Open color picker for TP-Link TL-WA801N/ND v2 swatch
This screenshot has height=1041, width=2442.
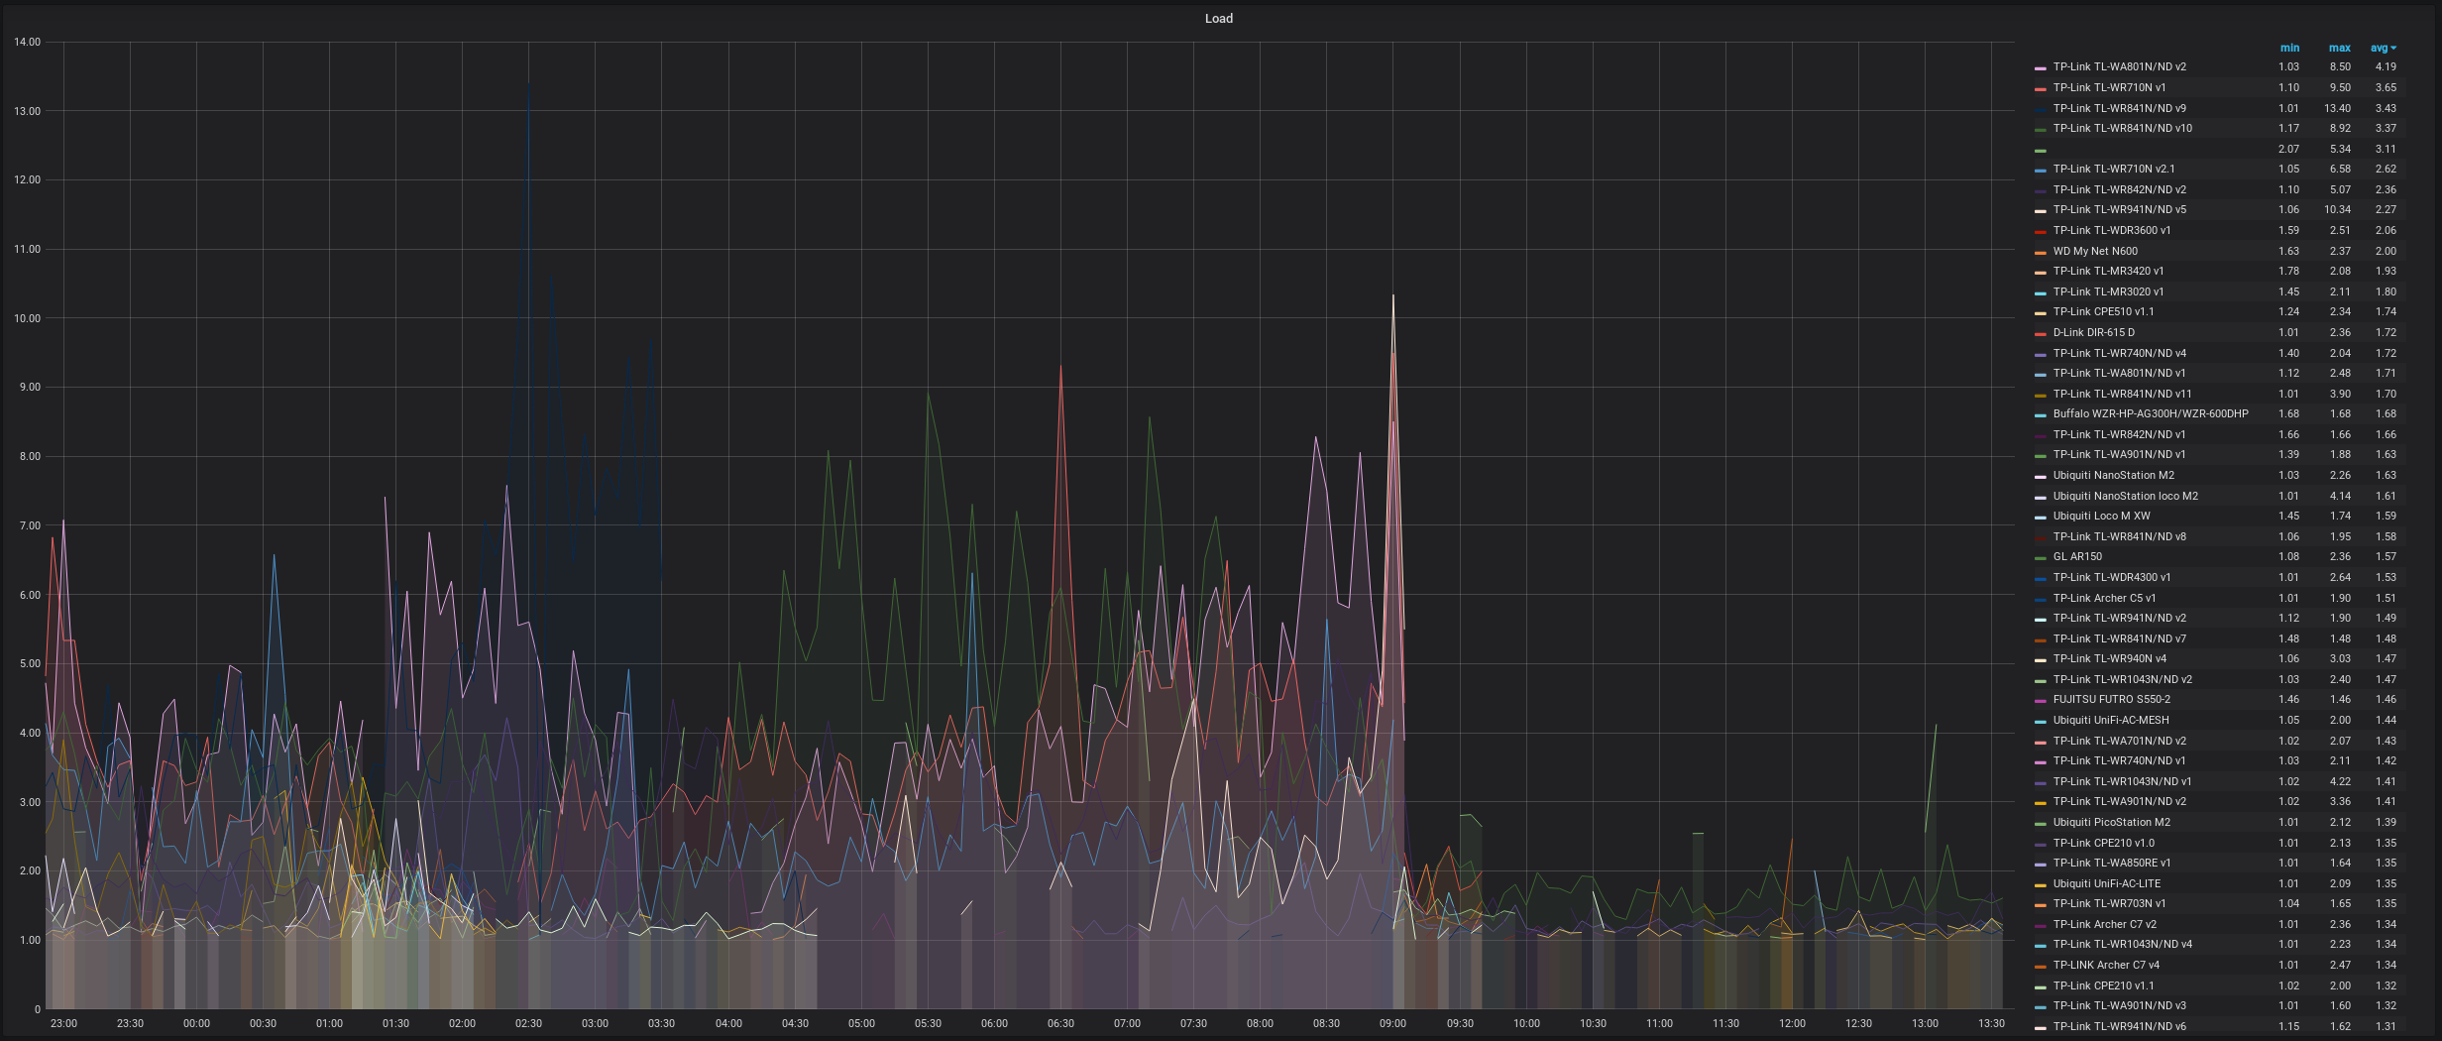pyautogui.click(x=2041, y=68)
